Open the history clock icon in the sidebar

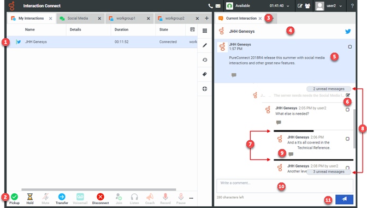pos(205,60)
